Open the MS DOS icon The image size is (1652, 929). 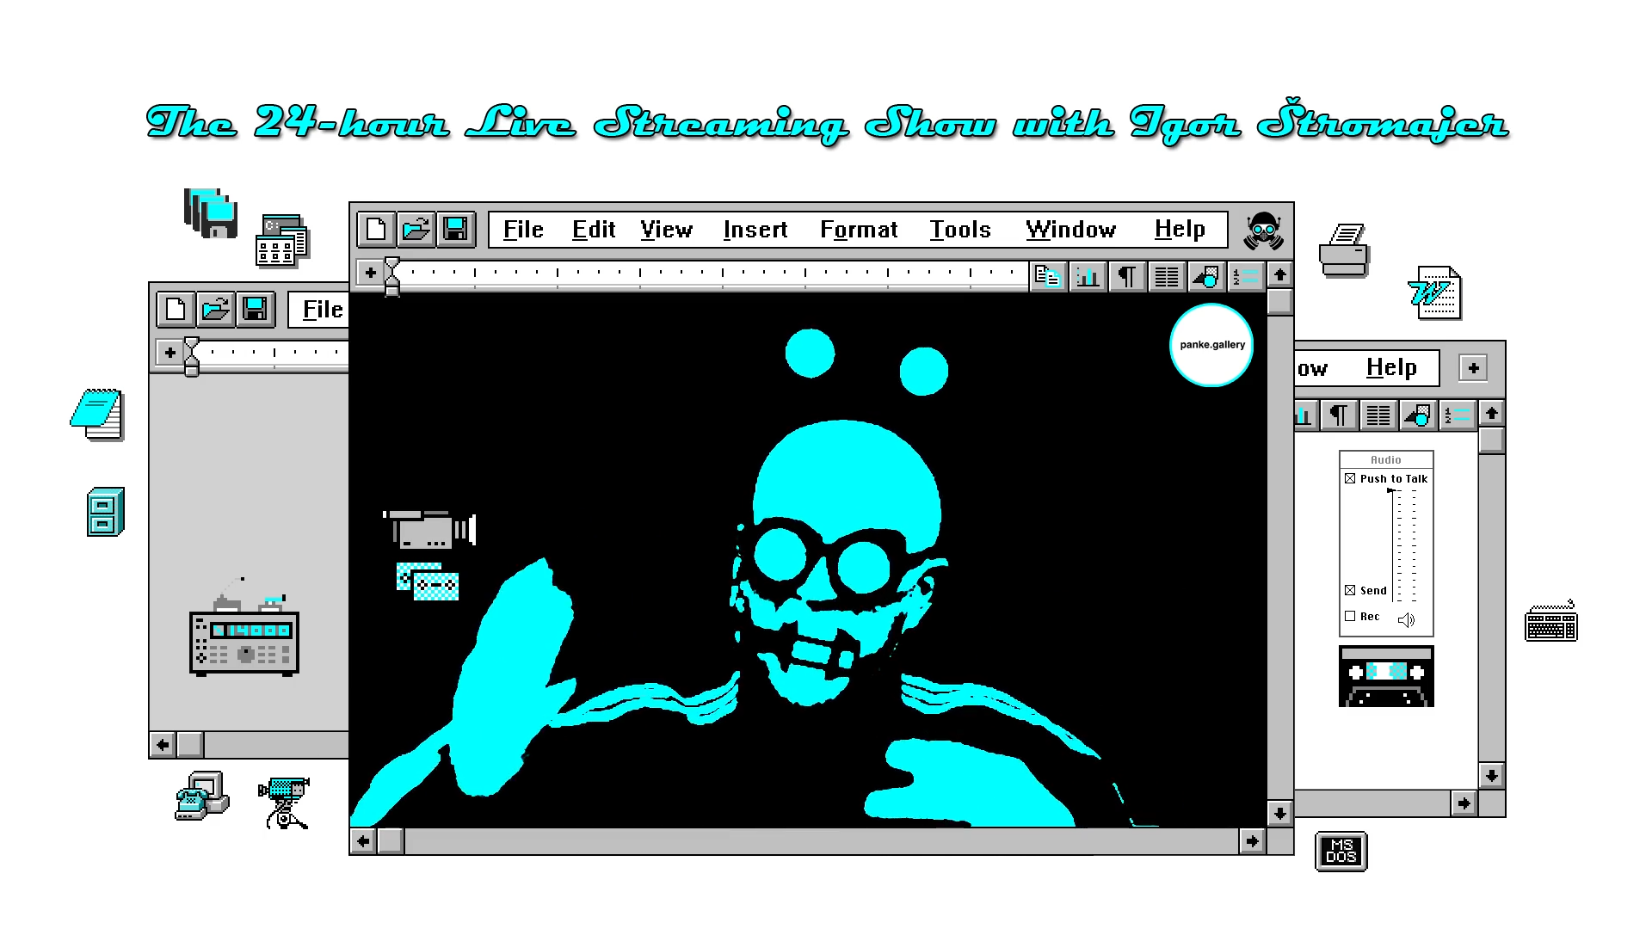[1341, 851]
